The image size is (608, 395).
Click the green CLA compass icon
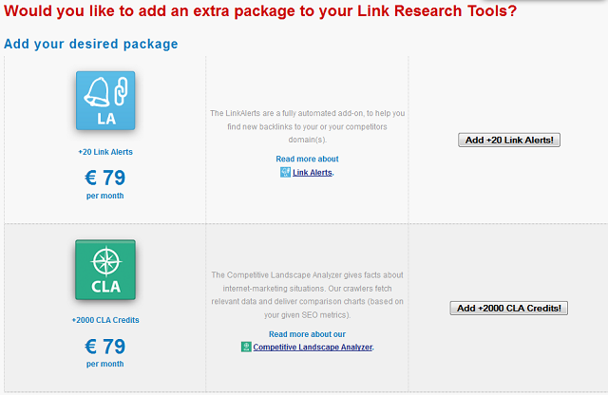105,270
